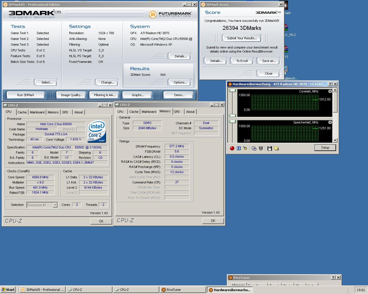The height and width of the screenshot is (294, 368).
Task: Click the help button in Hardwareüberwachung title bar
Action: (x=330, y=84)
